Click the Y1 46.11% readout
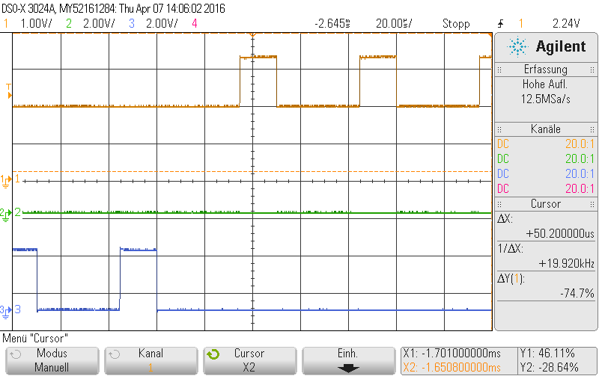599x376 pixels. click(547, 354)
